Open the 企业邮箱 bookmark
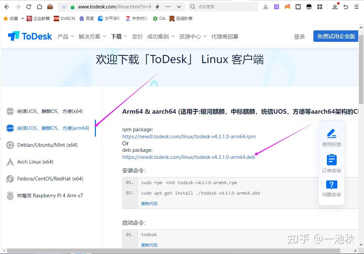 click(38, 18)
